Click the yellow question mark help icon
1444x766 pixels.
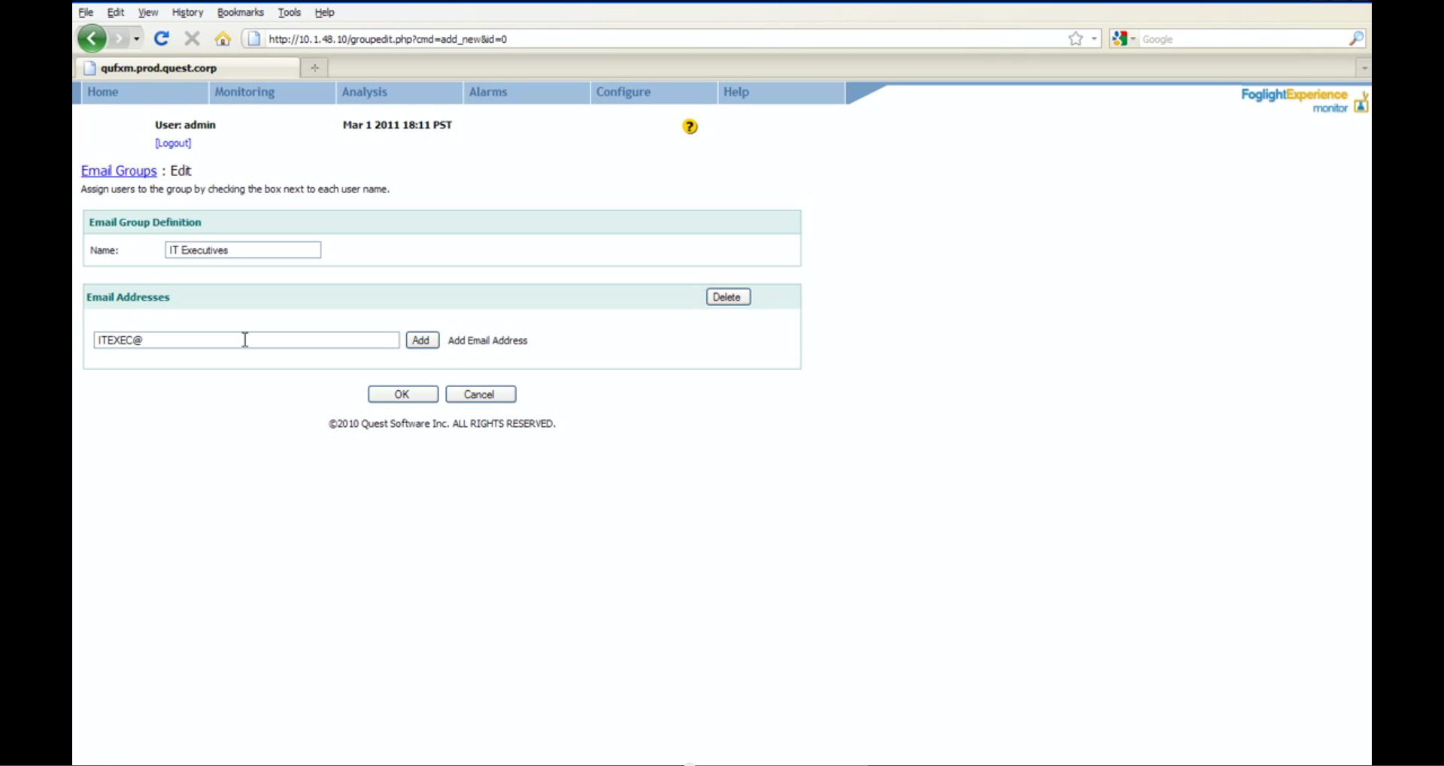(690, 126)
